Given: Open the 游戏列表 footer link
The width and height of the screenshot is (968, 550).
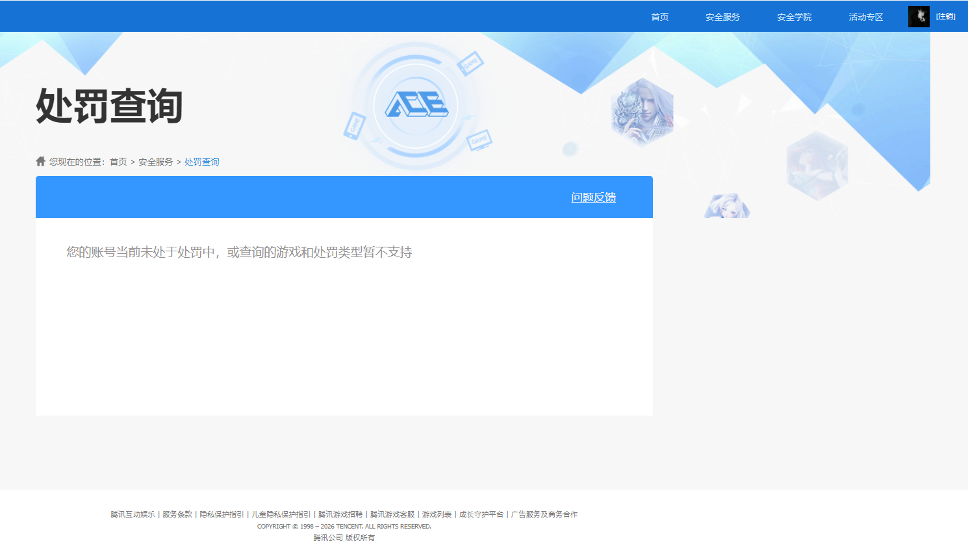Looking at the screenshot, I should [x=437, y=514].
